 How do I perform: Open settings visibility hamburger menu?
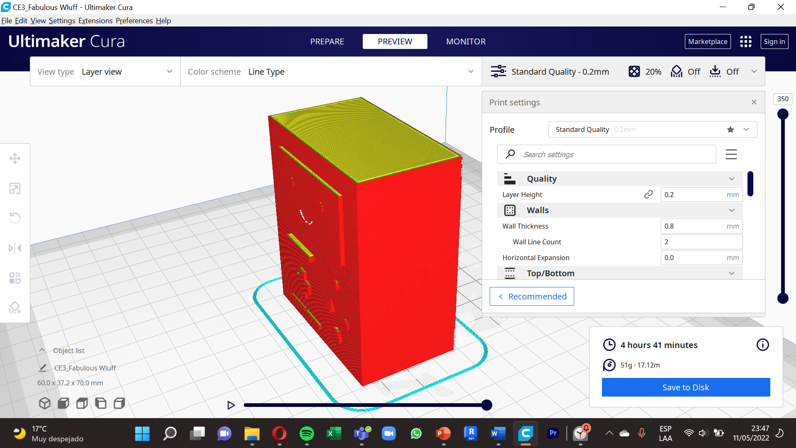point(731,154)
